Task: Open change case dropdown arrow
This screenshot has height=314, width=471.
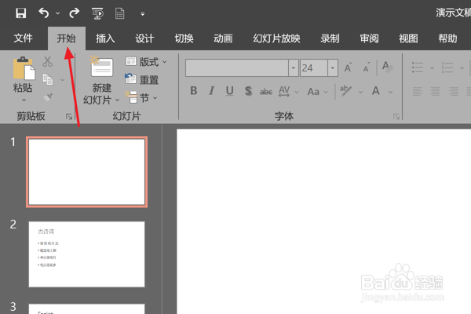Action: click(326, 92)
